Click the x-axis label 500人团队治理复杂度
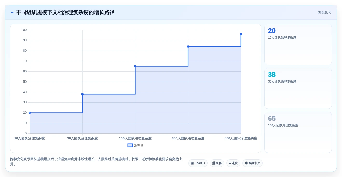The image size is (342, 177). click(241, 138)
